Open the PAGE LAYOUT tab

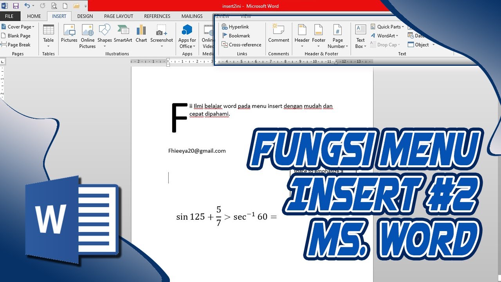click(119, 16)
